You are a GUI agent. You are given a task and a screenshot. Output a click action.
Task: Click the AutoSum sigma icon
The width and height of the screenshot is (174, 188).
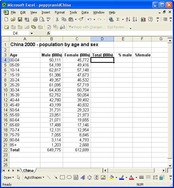coord(118,19)
